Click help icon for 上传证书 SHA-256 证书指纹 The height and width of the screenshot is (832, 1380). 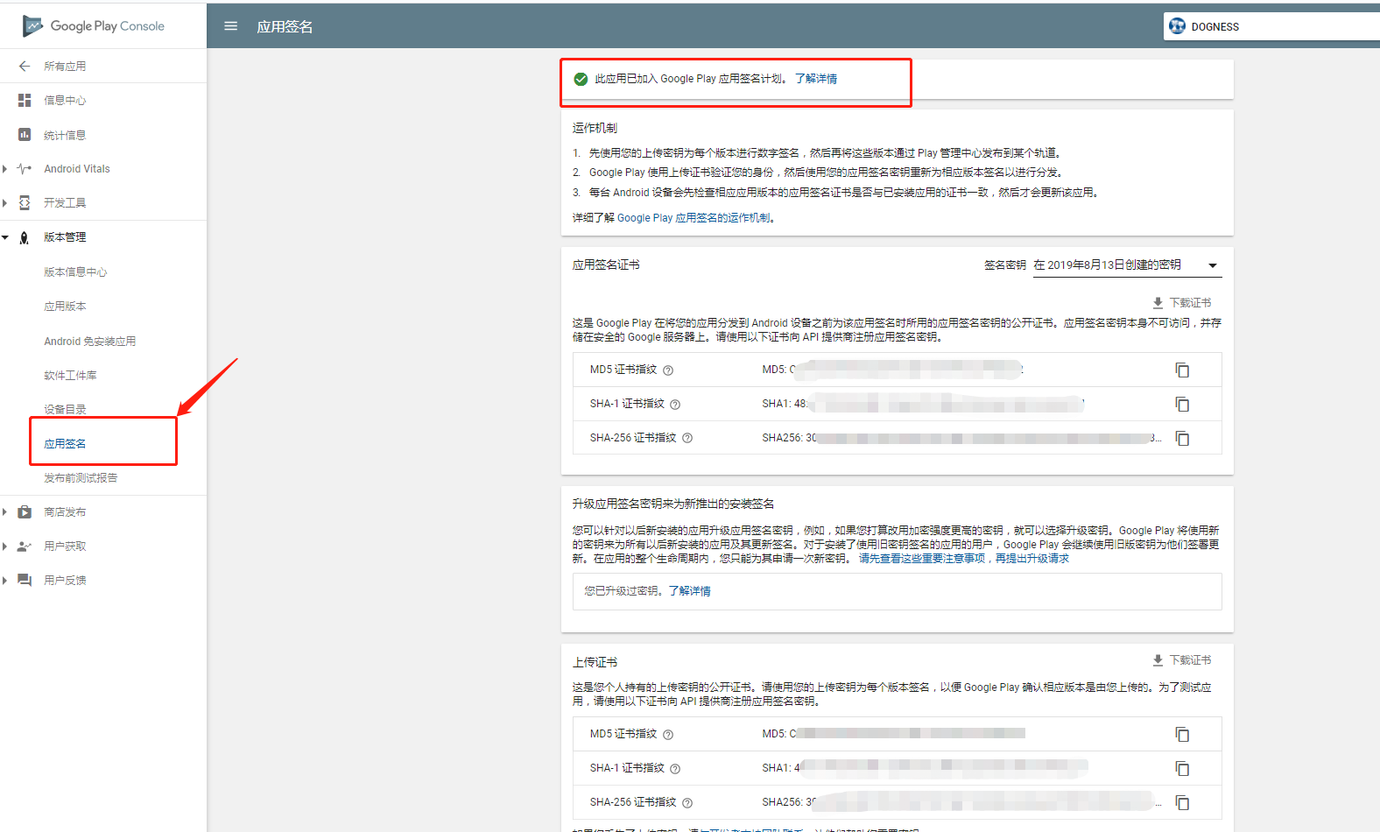click(x=687, y=803)
